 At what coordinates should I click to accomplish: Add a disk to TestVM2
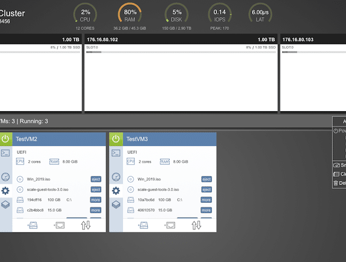click(x=33, y=225)
